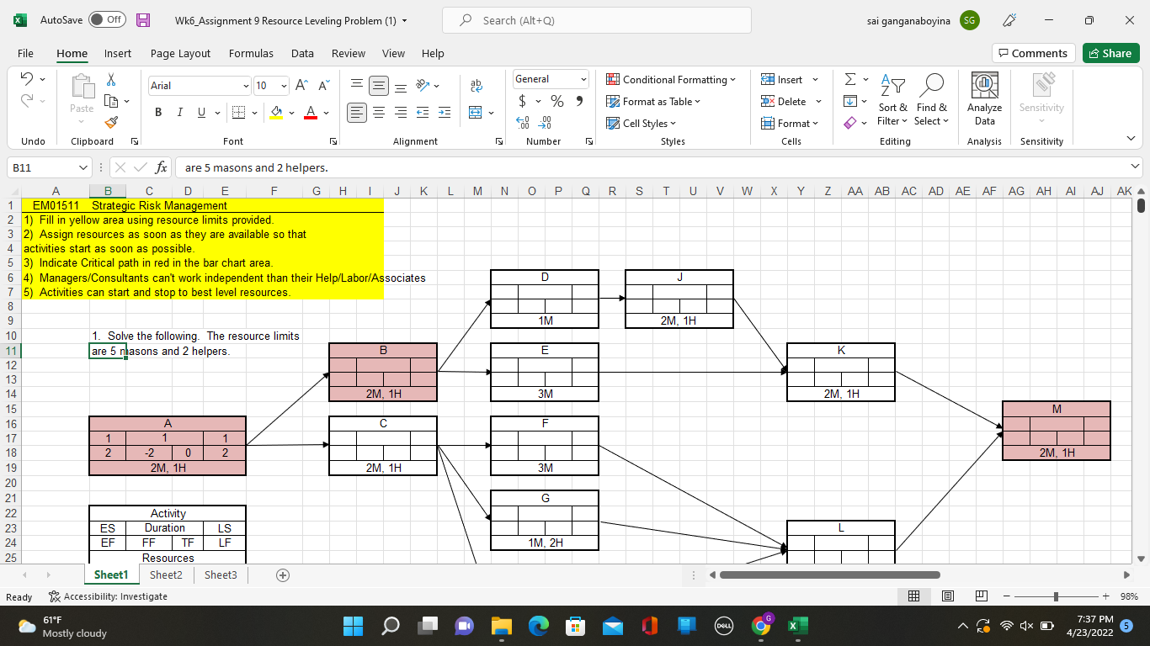This screenshot has height=646, width=1150.
Task: Click the Share button
Action: [1110, 53]
